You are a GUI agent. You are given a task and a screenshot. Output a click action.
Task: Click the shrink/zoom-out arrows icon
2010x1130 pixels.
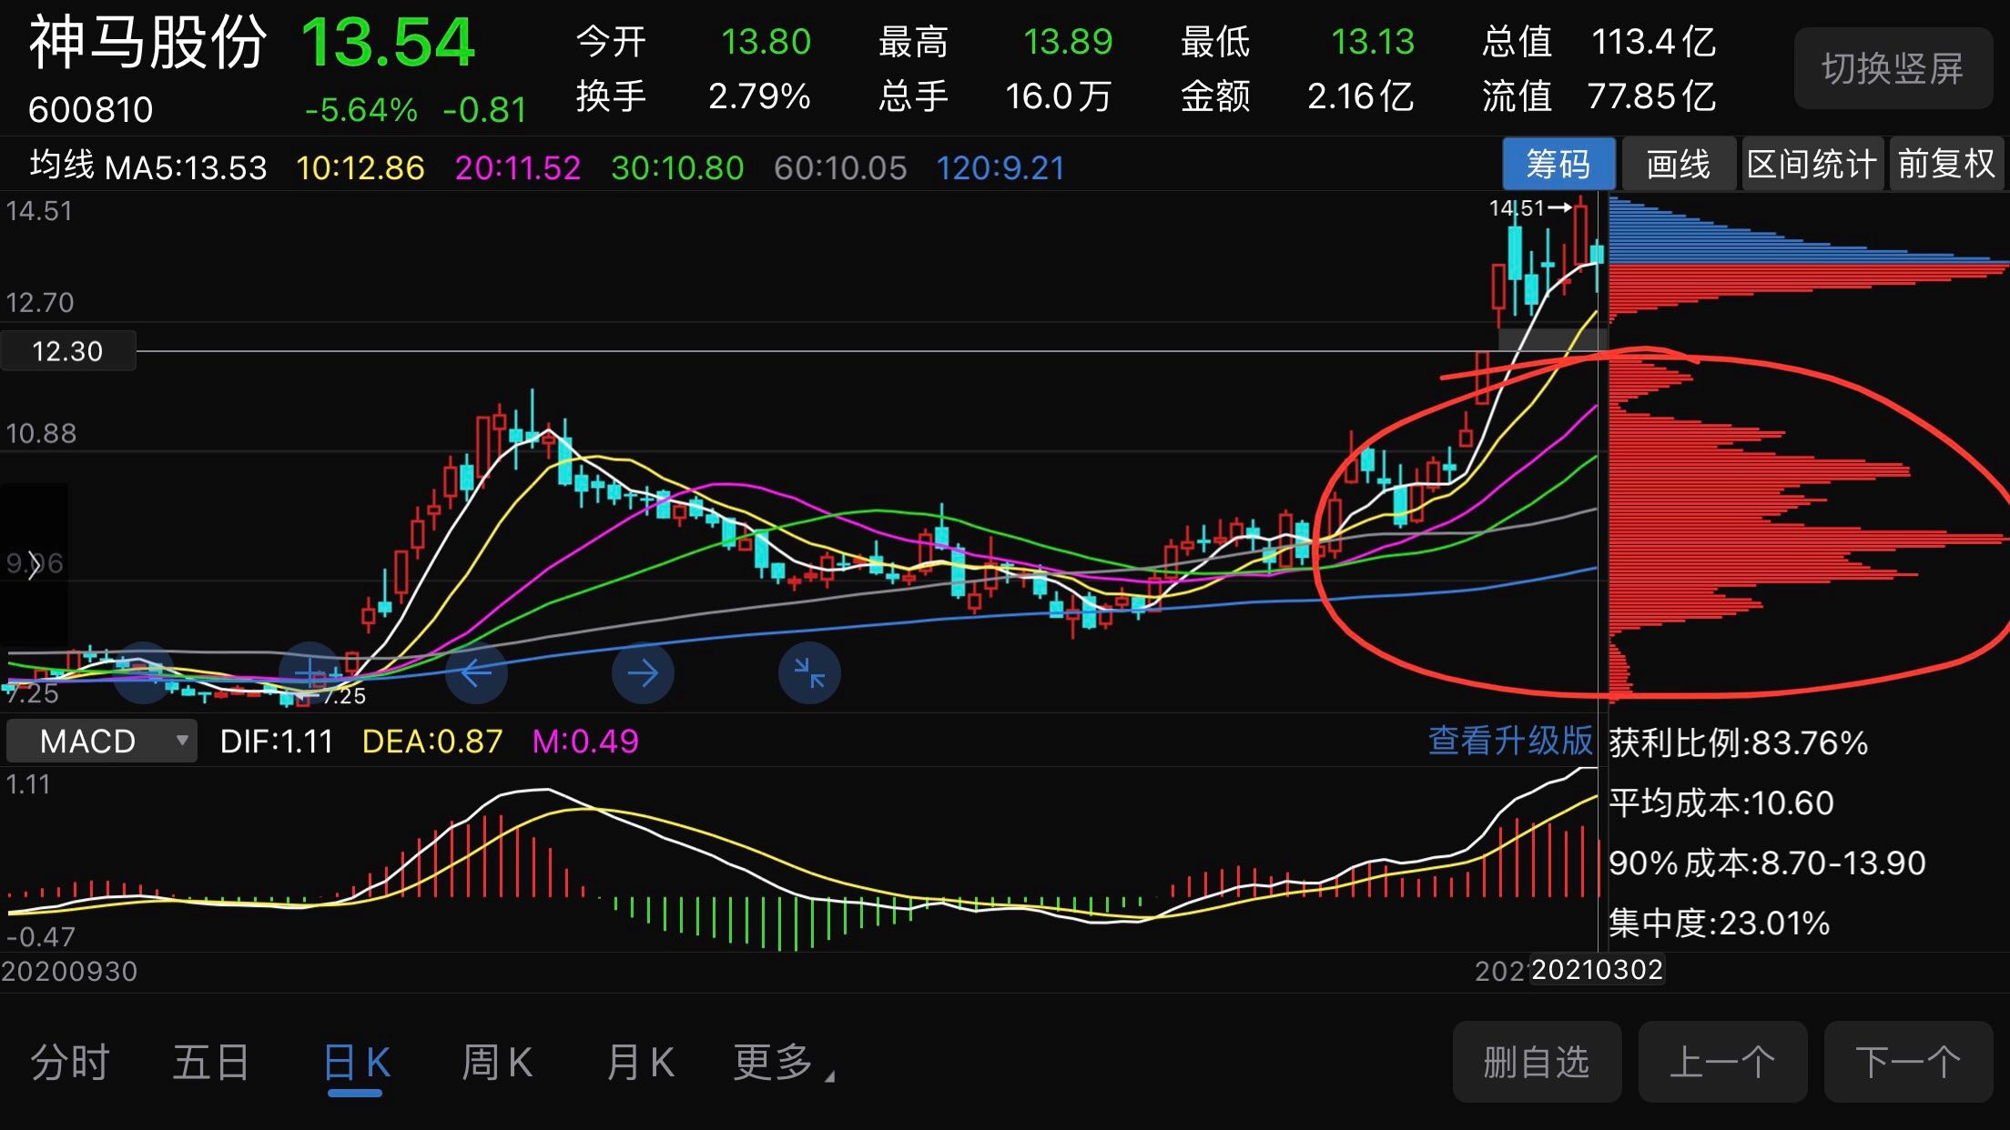point(809,673)
